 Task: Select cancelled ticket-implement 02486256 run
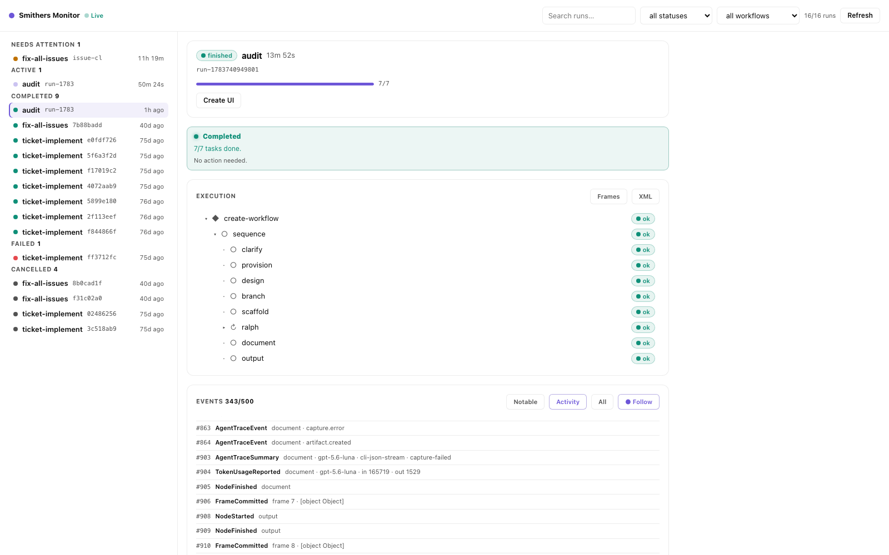[89, 314]
